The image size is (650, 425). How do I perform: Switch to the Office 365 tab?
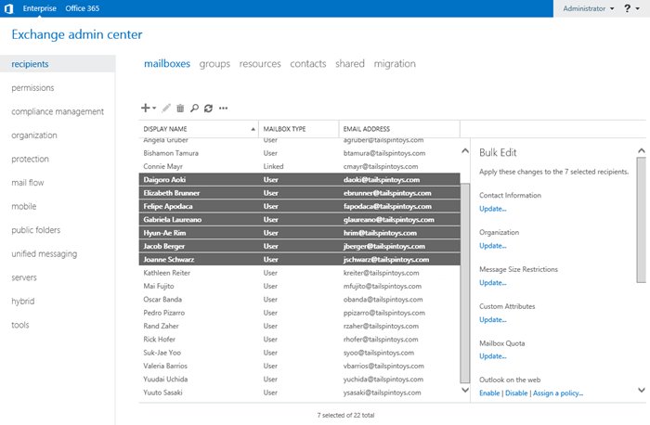coord(82,8)
